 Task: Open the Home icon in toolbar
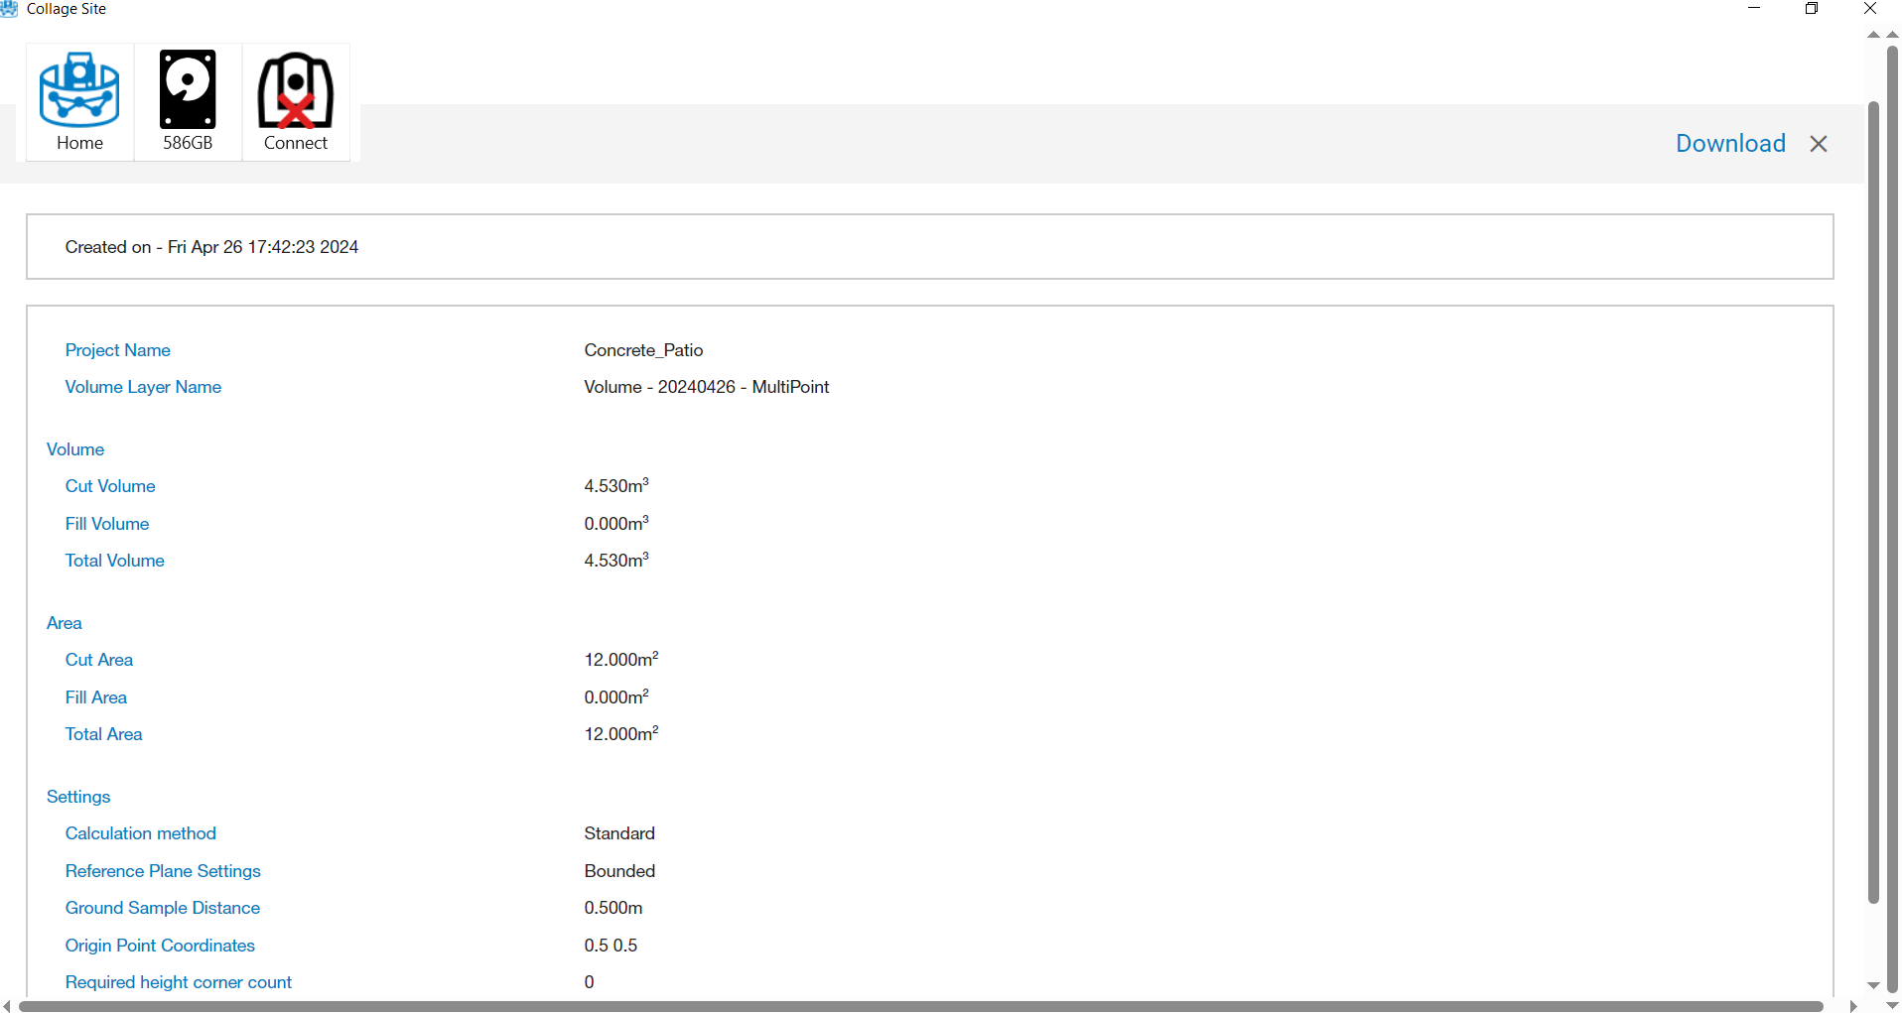[79, 101]
